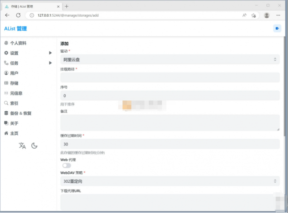The height and width of the screenshot is (213, 288).
Task: Click the 添加 heading text
Action: pos(64,44)
